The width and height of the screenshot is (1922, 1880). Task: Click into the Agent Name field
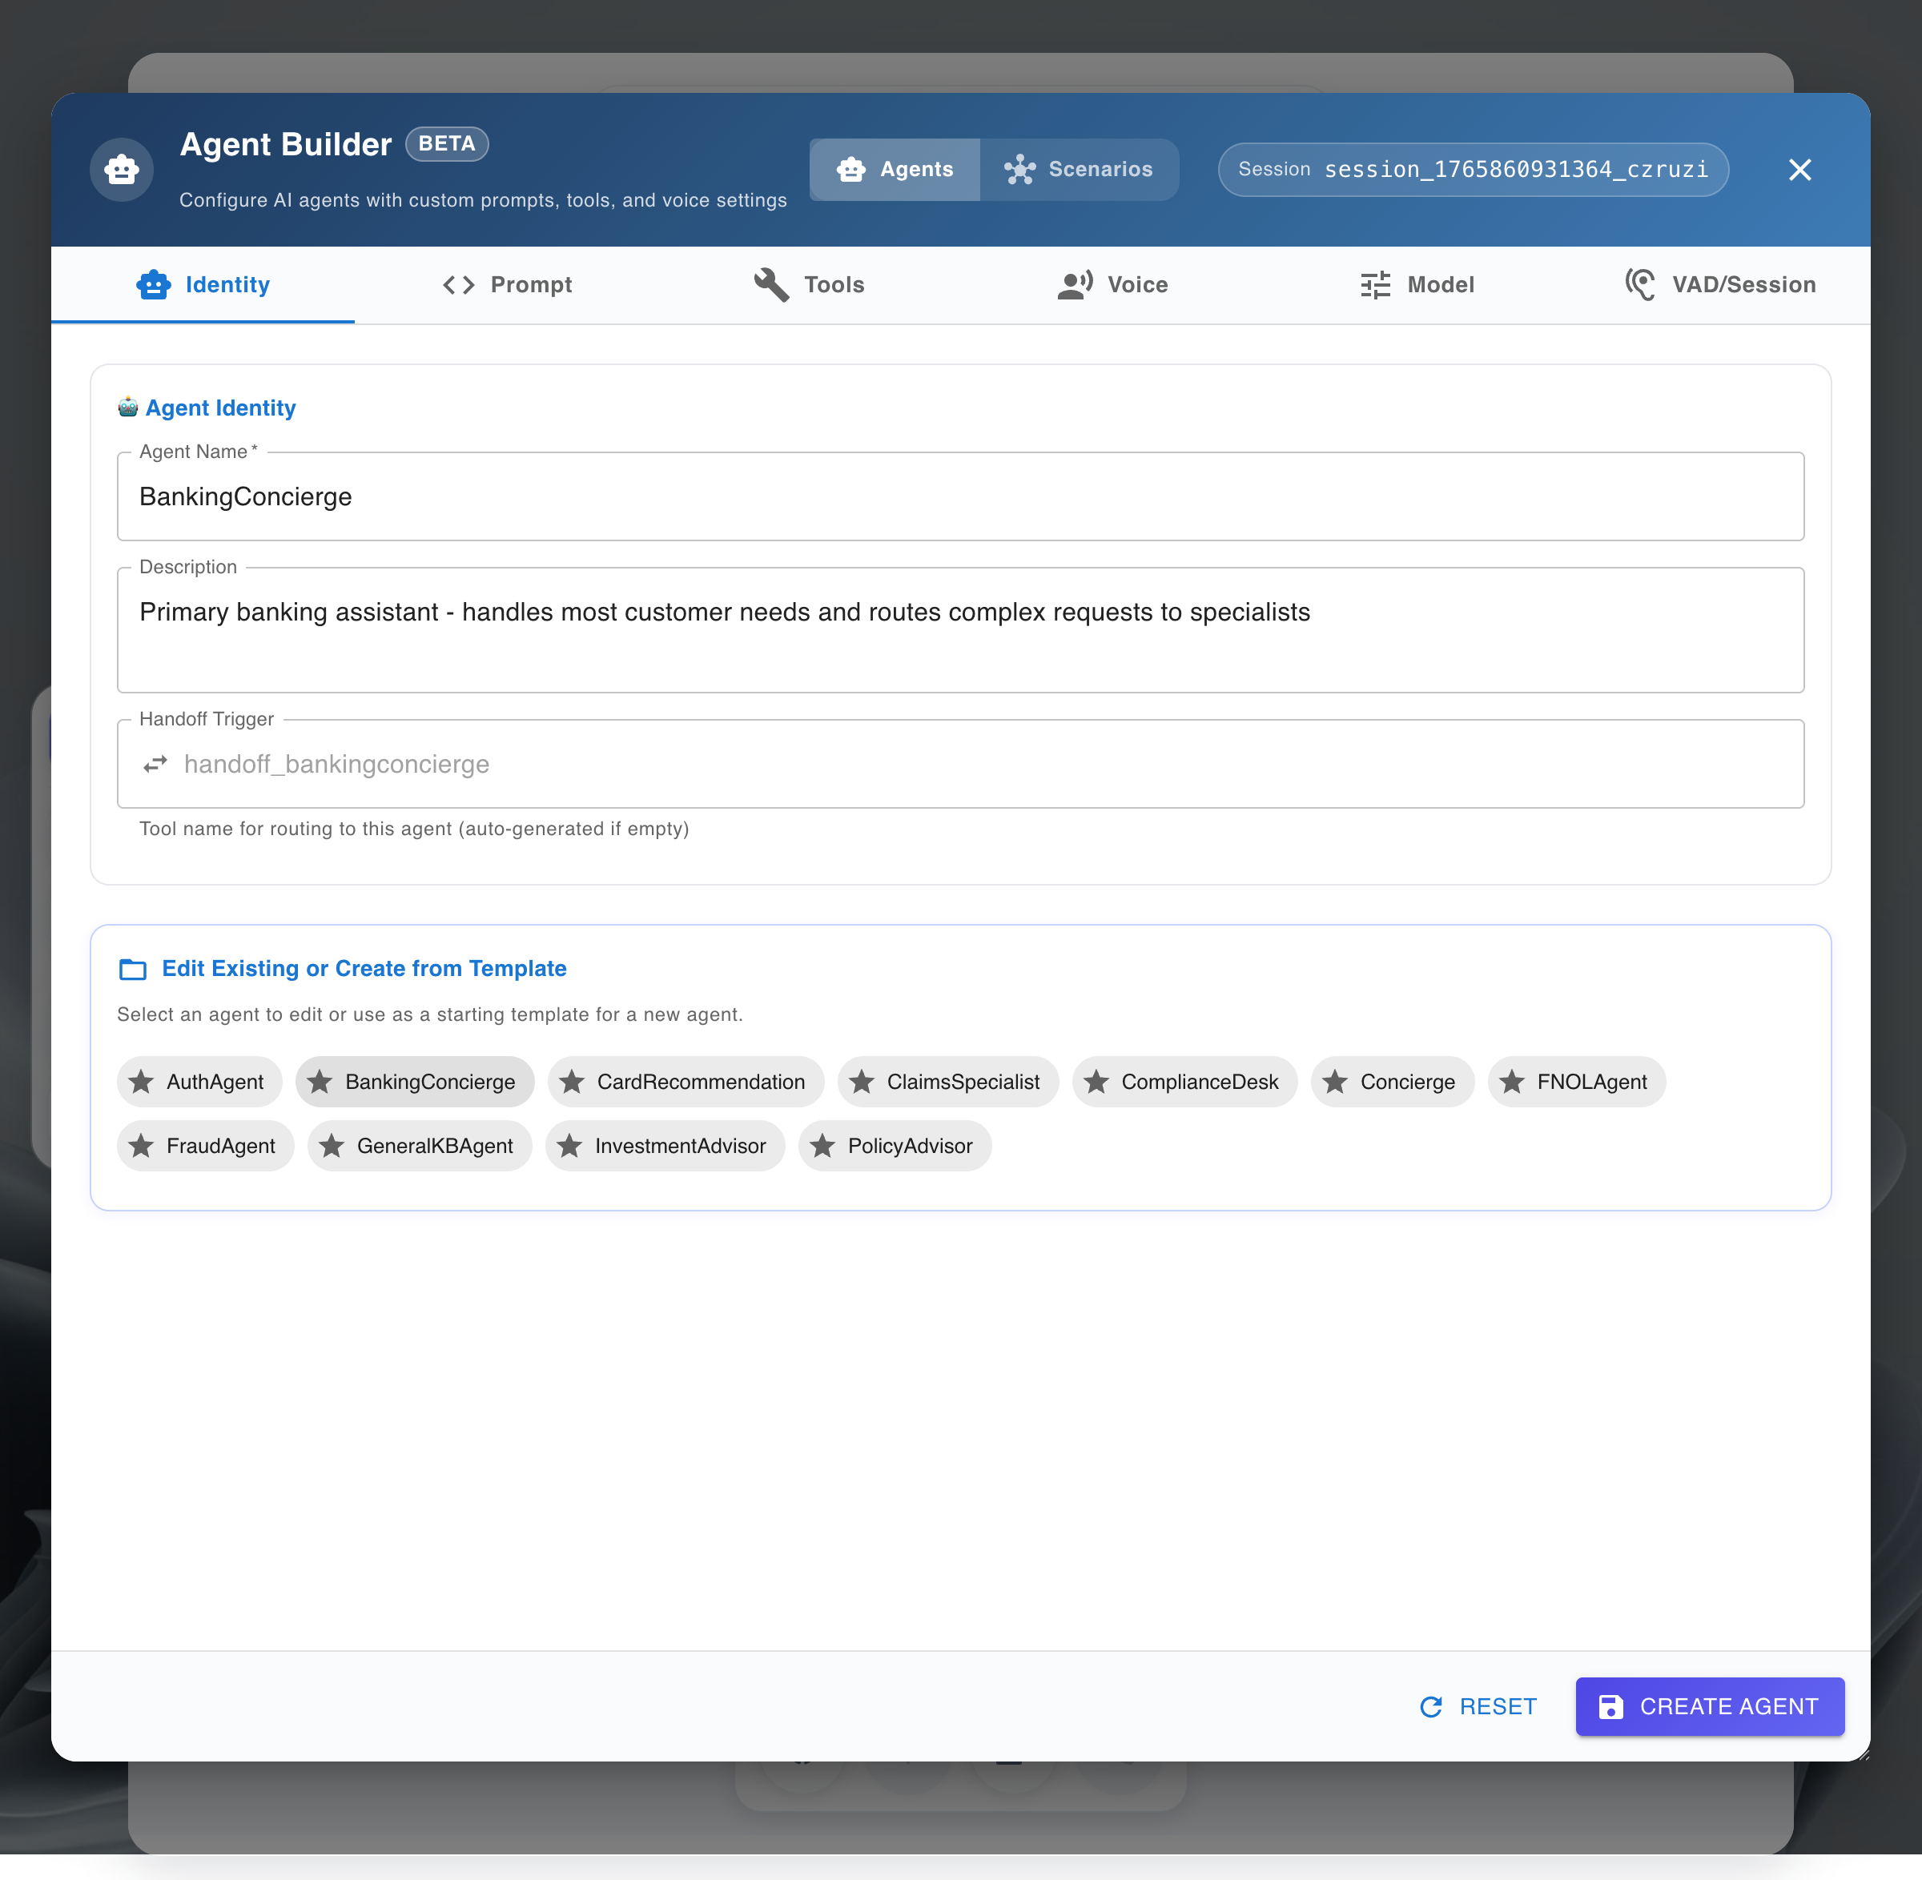click(960, 498)
